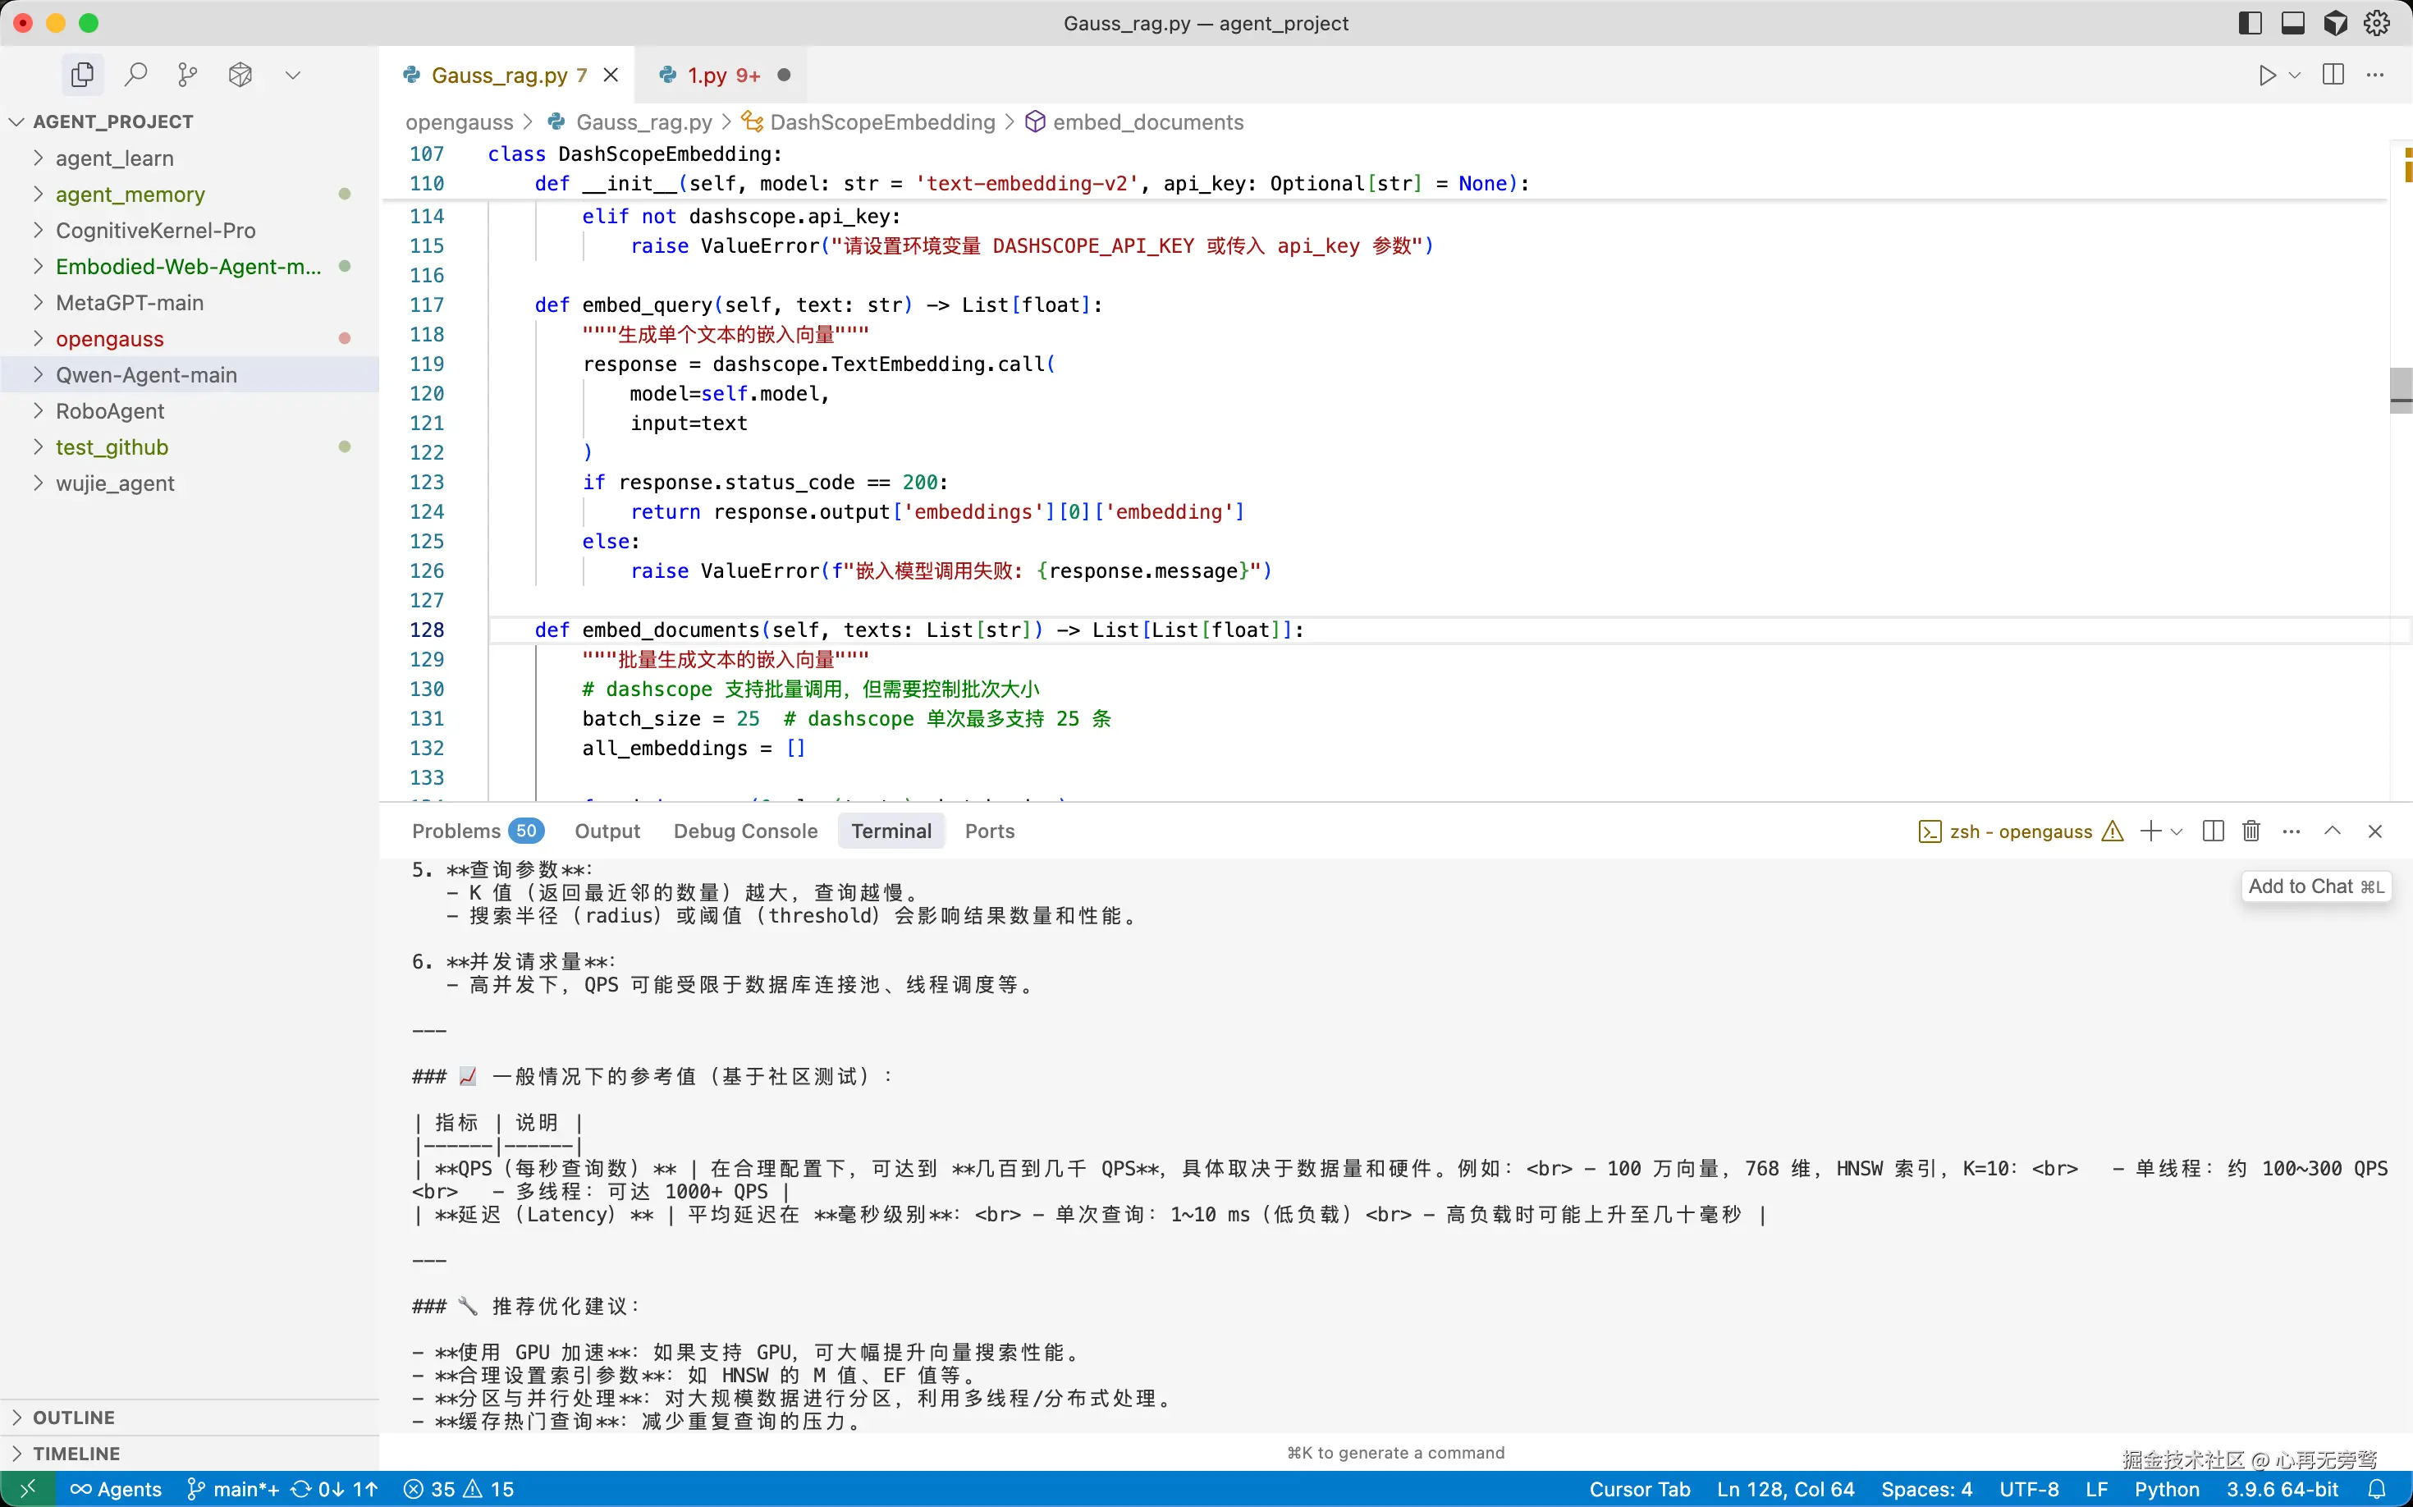Open the new terminal profile dropdown arrow
This screenshot has height=1507, width=2413.
[2177, 831]
